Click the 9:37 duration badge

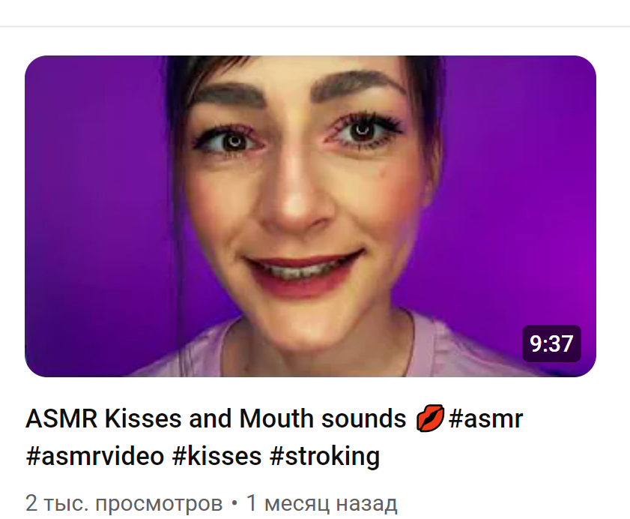[551, 343]
